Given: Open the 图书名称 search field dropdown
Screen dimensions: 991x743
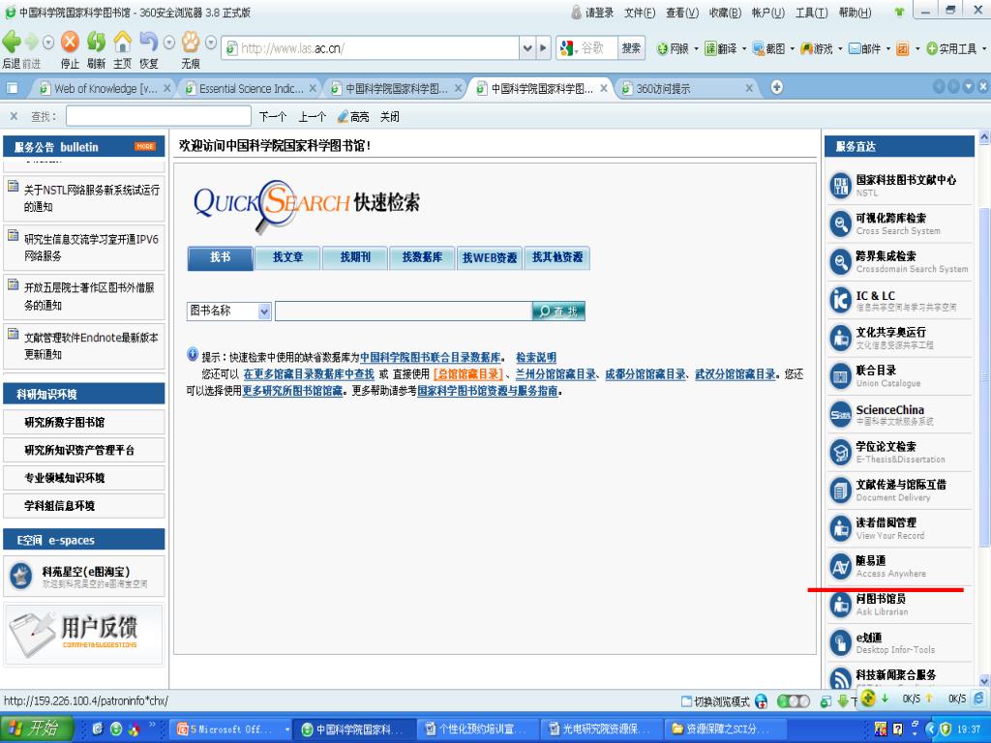Looking at the screenshot, I should pos(264,311).
